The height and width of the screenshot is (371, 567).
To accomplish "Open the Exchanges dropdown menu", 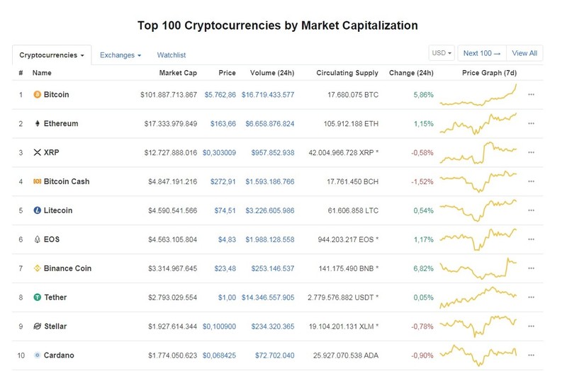I will pyautogui.click(x=120, y=55).
